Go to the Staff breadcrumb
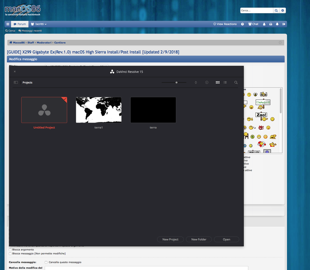Viewport: 310px width, 270px height. click(x=31, y=43)
